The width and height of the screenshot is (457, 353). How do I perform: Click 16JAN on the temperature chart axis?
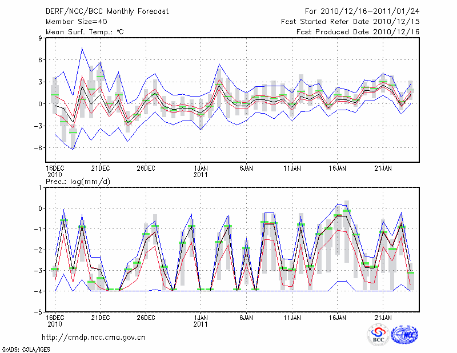(338, 169)
